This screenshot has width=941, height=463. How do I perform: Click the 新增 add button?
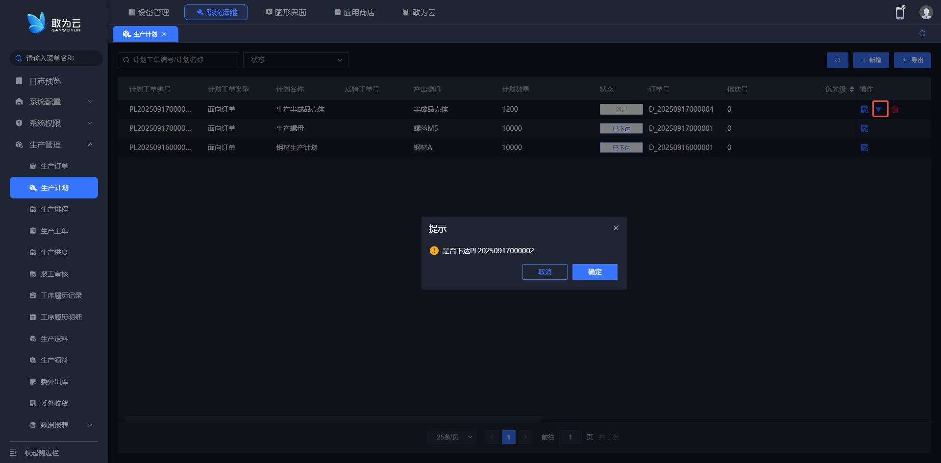click(x=871, y=60)
